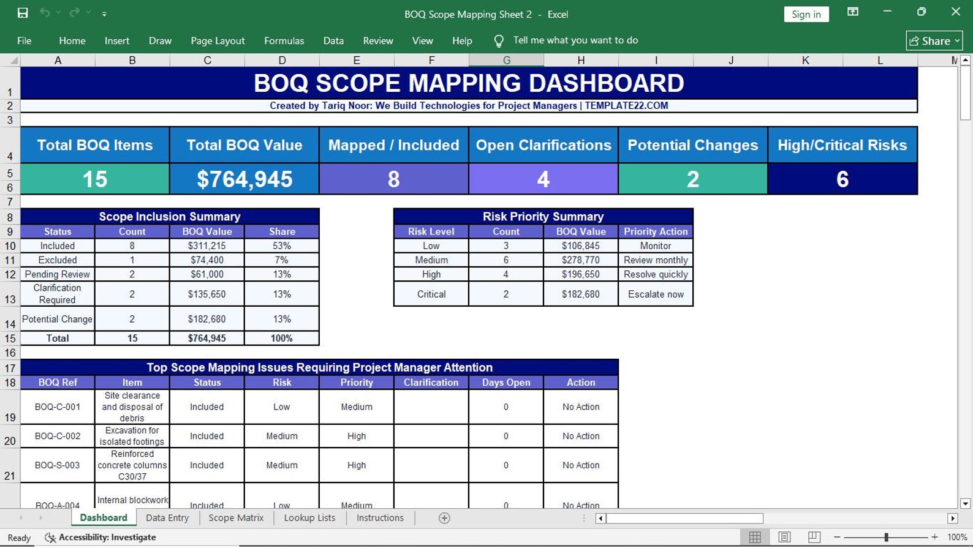Open the Review ribbon tab
Screen dimensions: 973x548
(x=378, y=40)
